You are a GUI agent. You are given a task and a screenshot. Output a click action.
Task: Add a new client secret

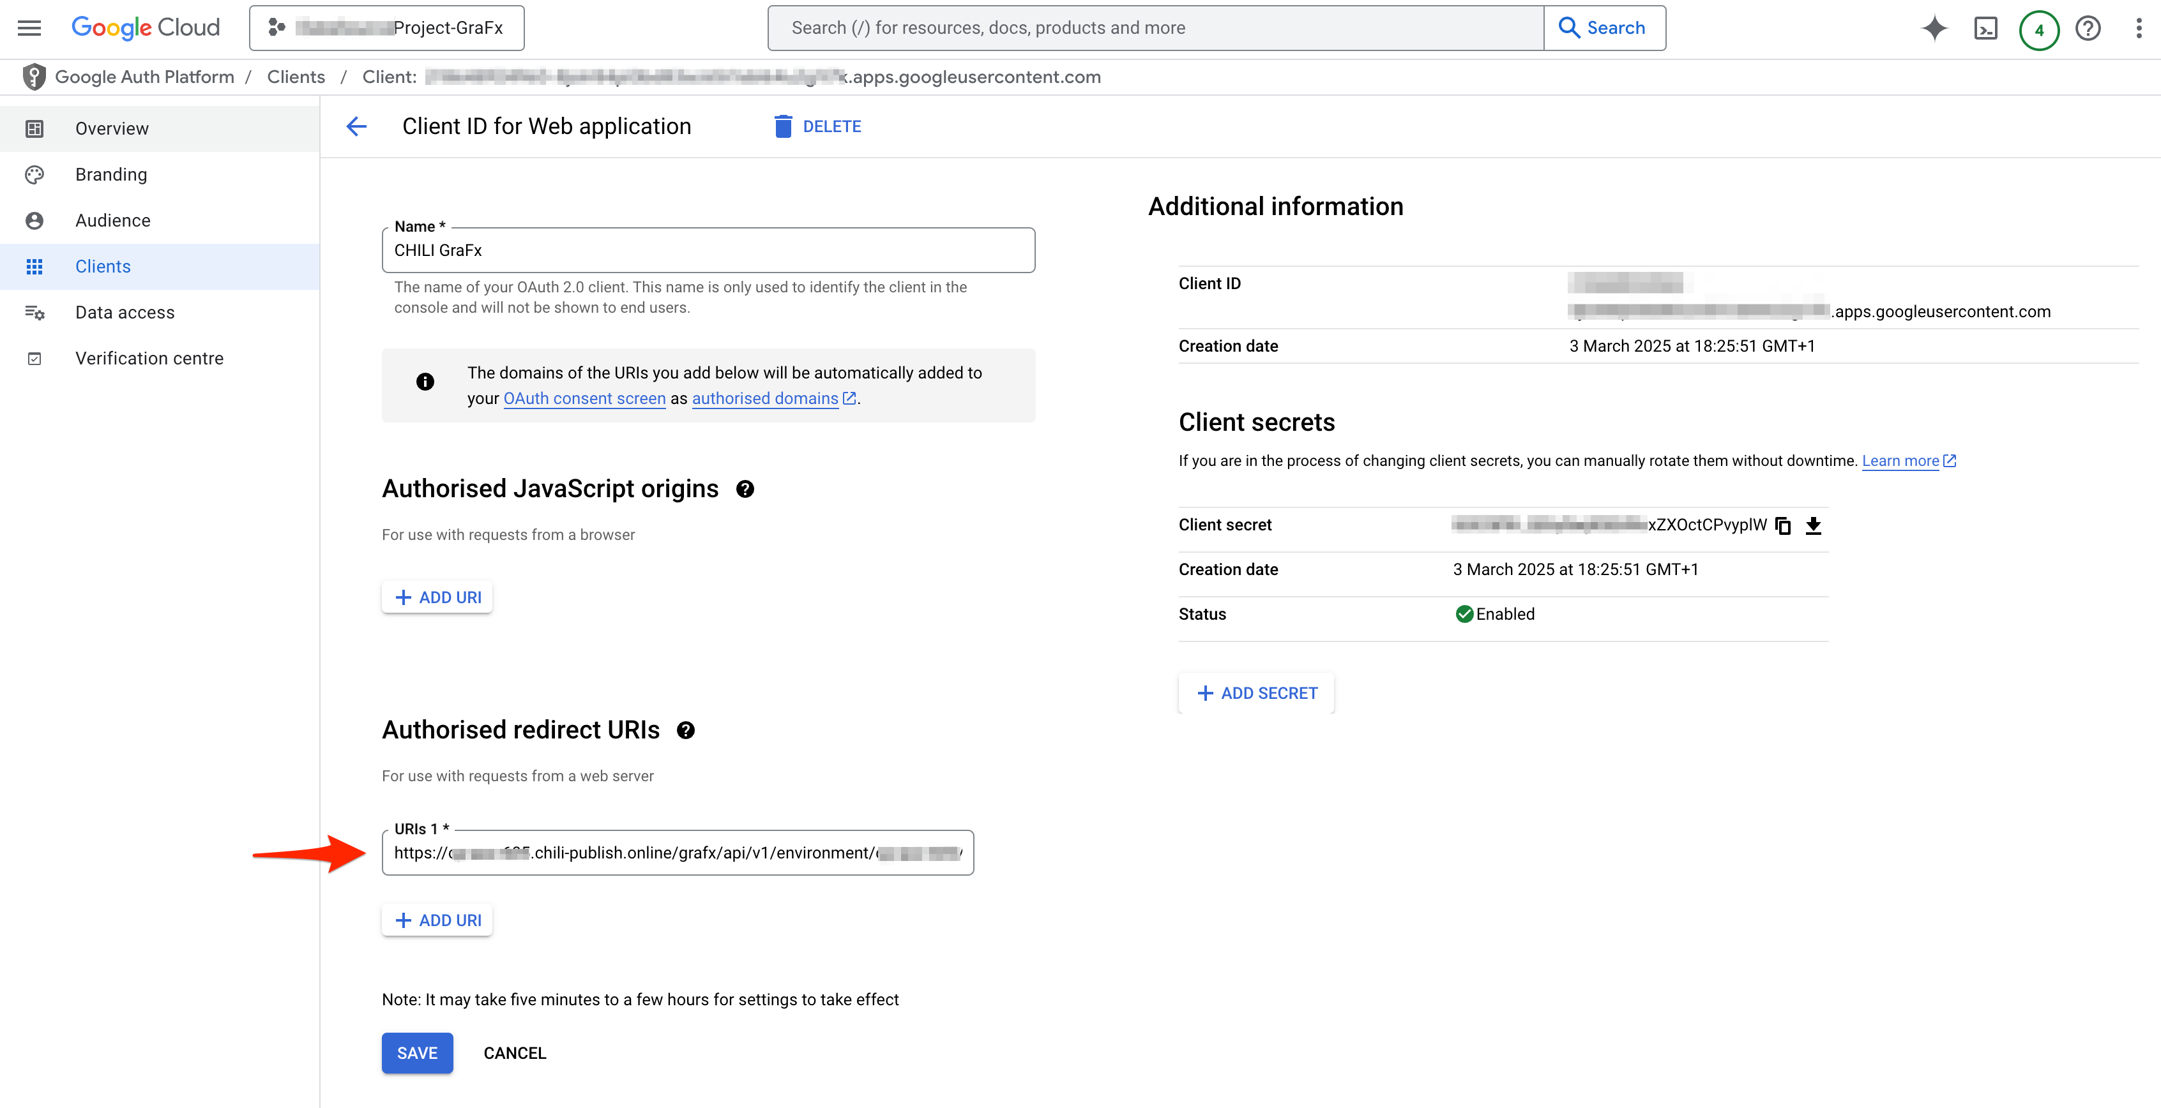click(x=1257, y=692)
